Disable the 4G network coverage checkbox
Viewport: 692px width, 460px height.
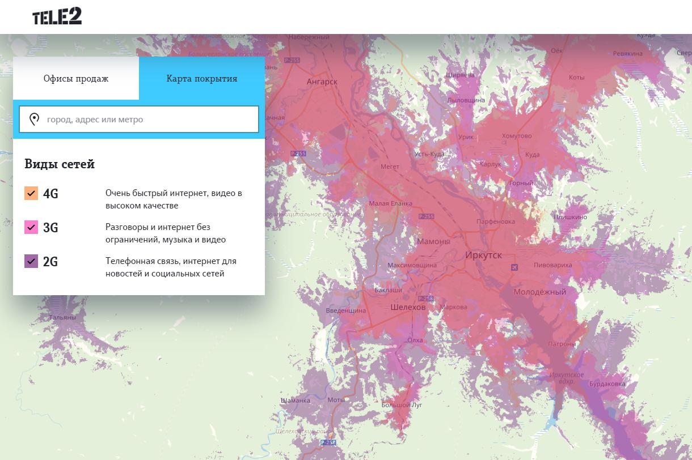31,193
